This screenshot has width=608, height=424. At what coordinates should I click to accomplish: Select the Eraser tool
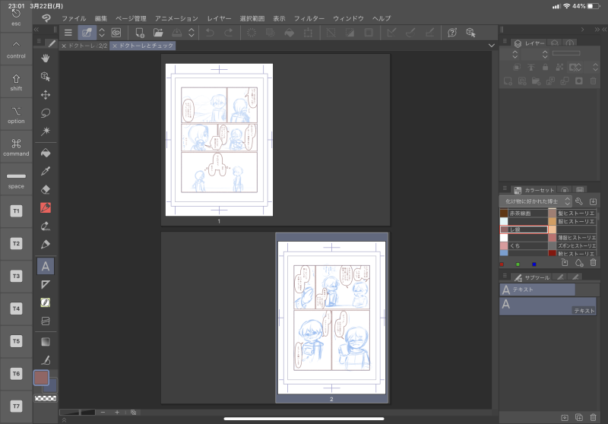(x=46, y=188)
